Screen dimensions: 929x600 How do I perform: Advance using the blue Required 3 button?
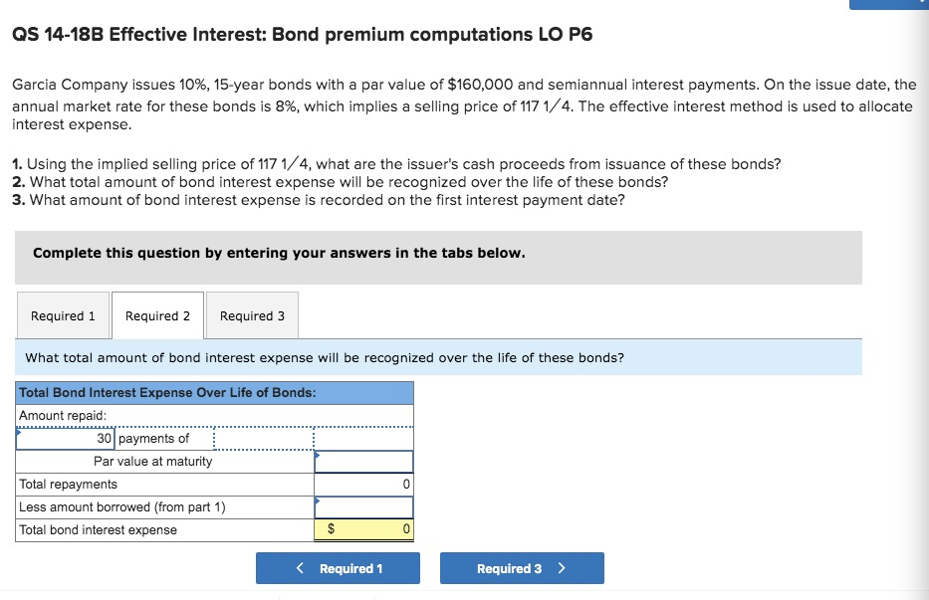coord(521,568)
